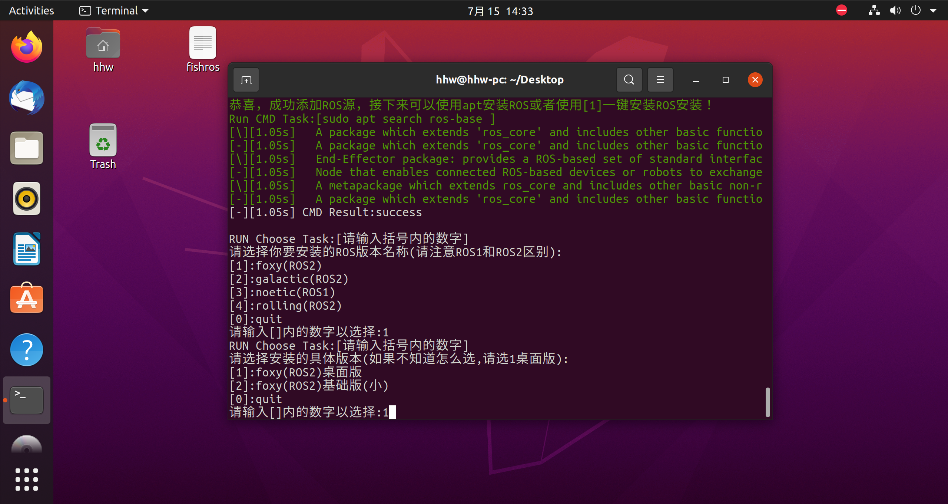The image size is (948, 504).
Task: Launch Rhythmbox music player
Action: (27, 198)
